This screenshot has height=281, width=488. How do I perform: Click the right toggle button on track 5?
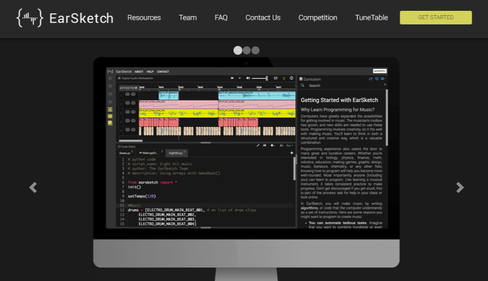click(x=133, y=129)
